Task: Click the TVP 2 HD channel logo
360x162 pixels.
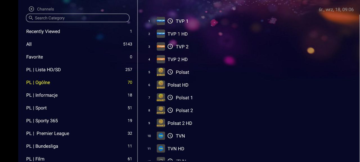Action: coord(161,59)
